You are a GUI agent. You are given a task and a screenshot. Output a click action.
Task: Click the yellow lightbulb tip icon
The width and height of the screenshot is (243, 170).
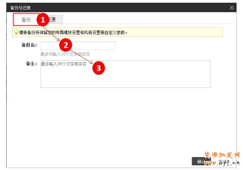click(16, 32)
